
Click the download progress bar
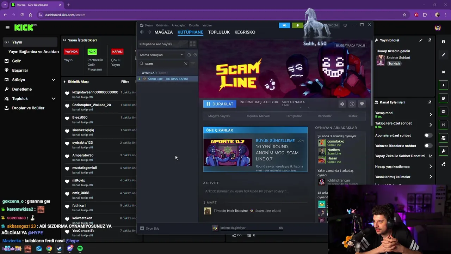tap(252, 231)
